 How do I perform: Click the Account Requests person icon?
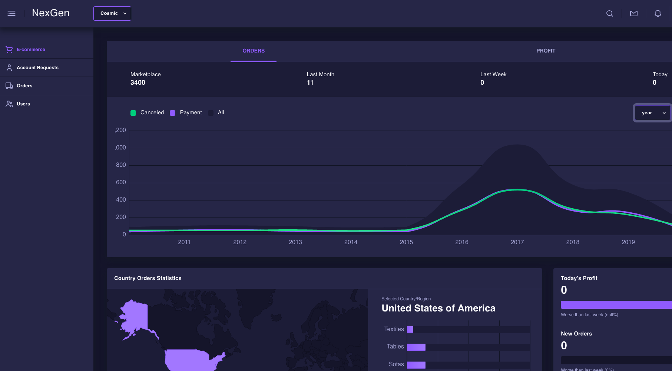tap(9, 68)
